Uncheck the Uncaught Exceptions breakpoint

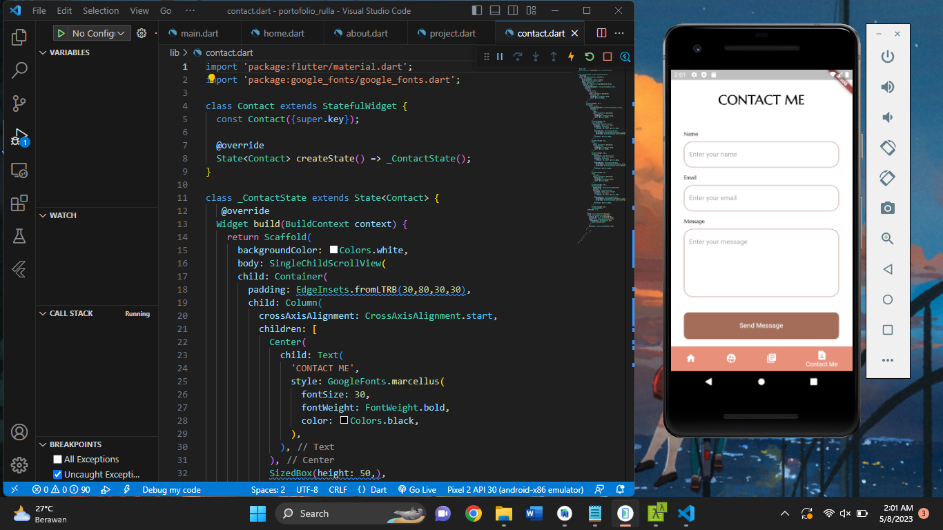tap(57, 473)
